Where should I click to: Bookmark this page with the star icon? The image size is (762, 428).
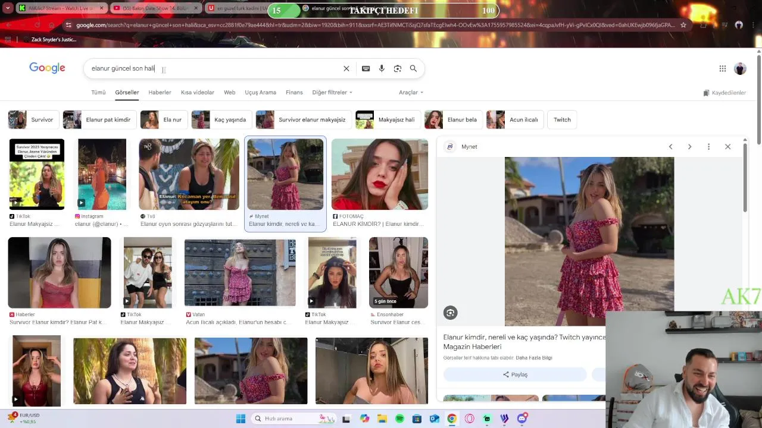[x=683, y=25]
